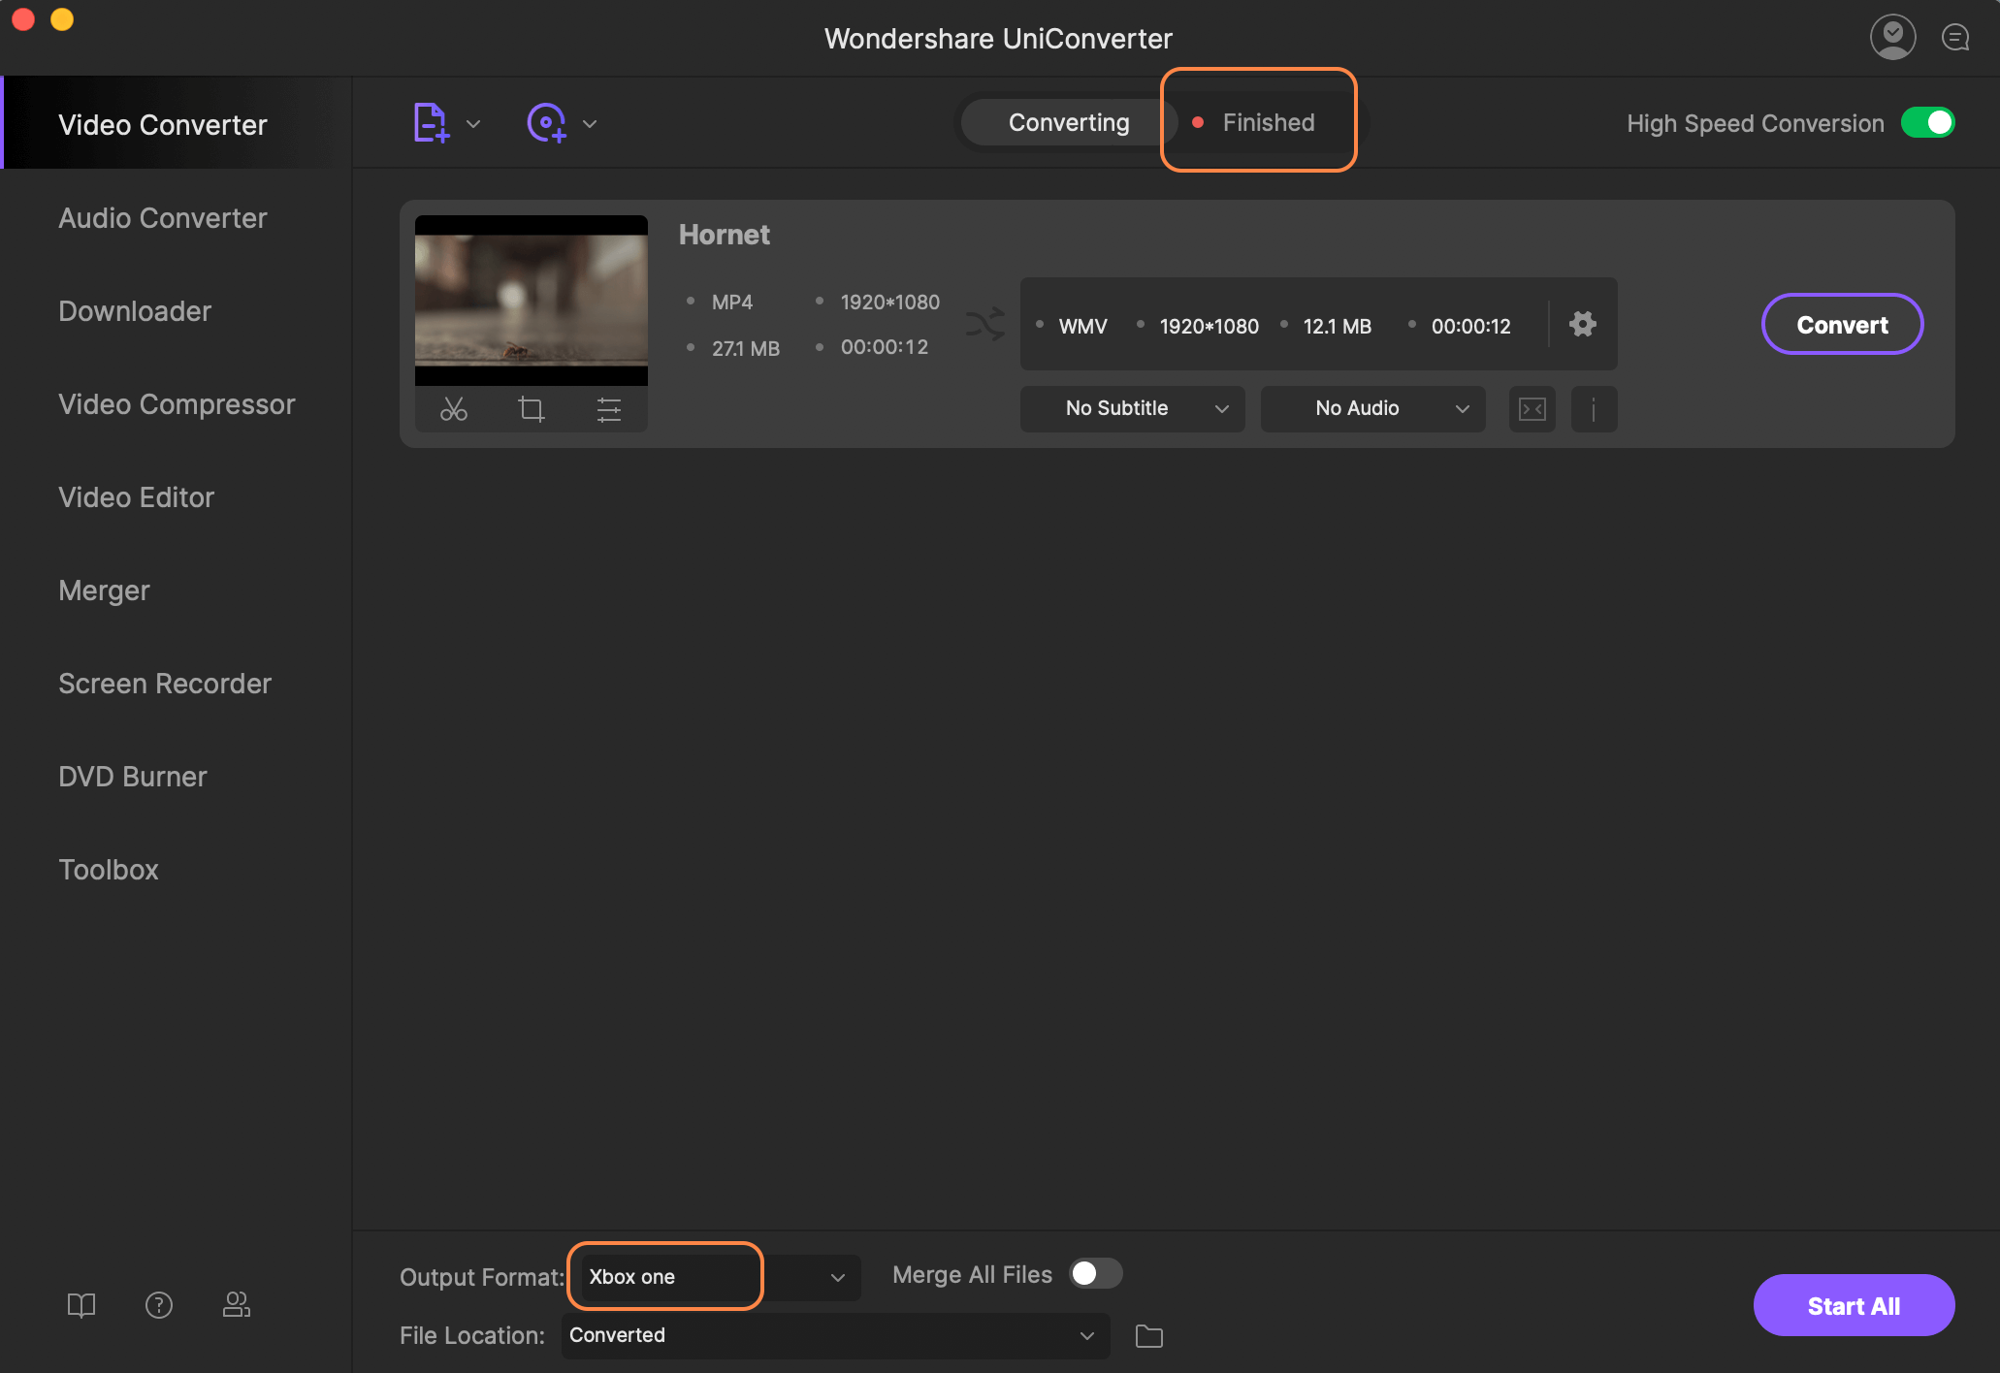Go to Video Compressor section
2000x1373 pixels.
coord(177,404)
